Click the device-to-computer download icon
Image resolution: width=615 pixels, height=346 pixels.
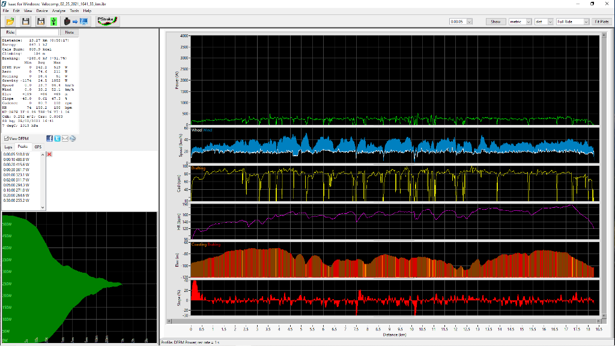[76, 22]
